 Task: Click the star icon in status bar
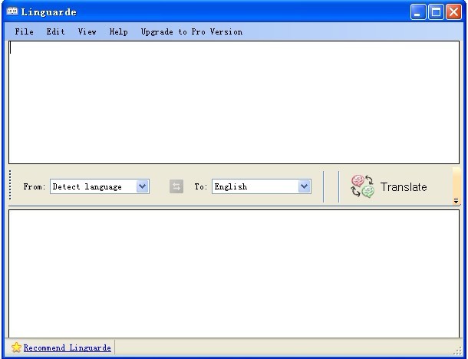point(16,347)
